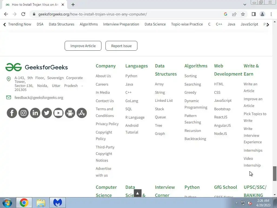Open the Apple App Store icon in the footer
277x208 pixels.
click(82, 113)
